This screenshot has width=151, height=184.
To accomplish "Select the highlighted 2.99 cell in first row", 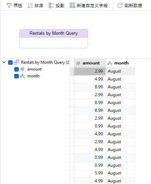I will pos(90,71).
